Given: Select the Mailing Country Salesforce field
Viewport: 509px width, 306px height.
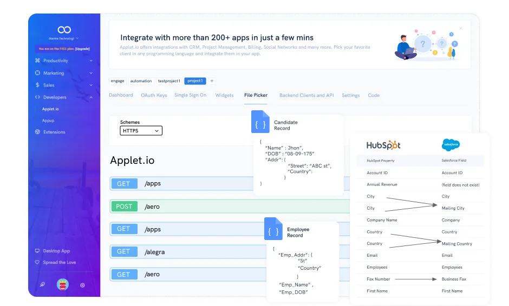Looking at the screenshot, I should click(x=456, y=244).
